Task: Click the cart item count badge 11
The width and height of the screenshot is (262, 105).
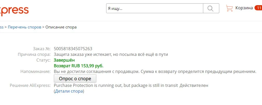Action: (258, 8)
